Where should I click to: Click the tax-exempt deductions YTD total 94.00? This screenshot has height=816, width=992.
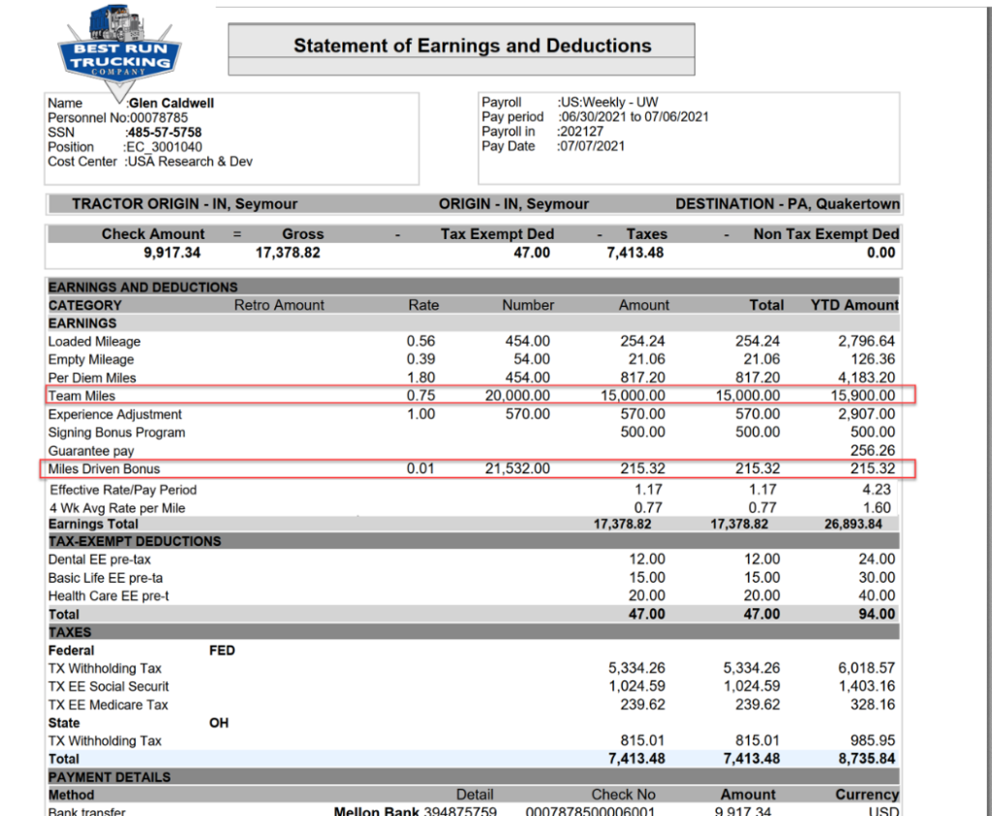coord(877,615)
